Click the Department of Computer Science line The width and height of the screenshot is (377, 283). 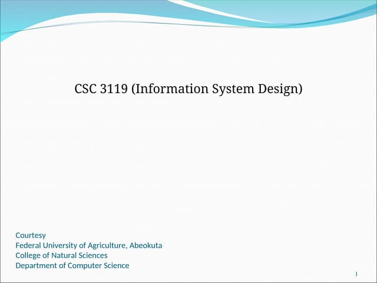pyautogui.click(x=72, y=265)
